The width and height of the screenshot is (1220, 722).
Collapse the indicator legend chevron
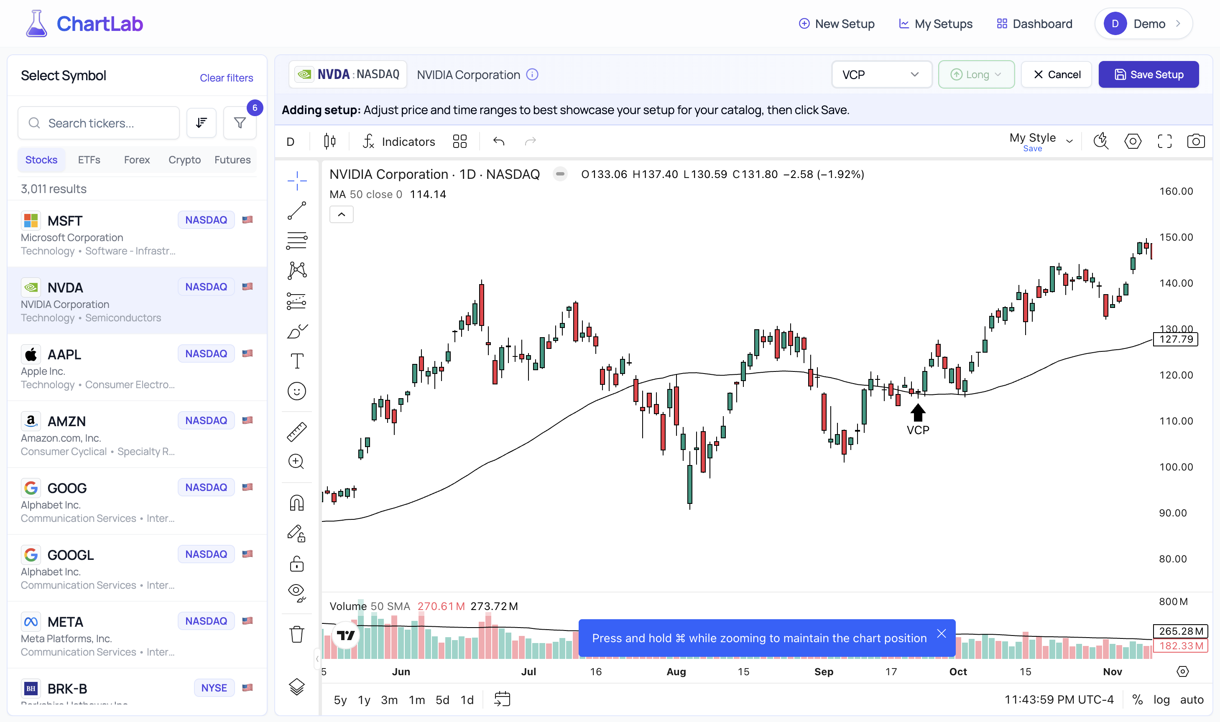click(341, 214)
